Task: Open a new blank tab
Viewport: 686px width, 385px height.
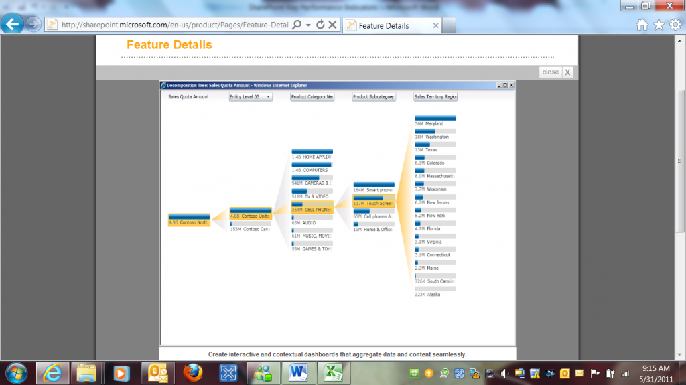Action: coord(449,25)
